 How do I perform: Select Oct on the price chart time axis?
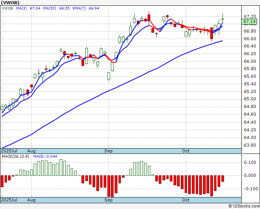click(x=186, y=151)
